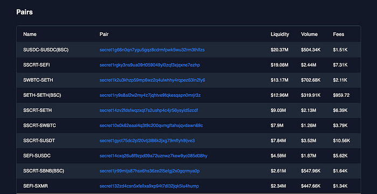The height and width of the screenshot is (194, 377).
Task: Open the SSCRT-SUSDT pair address link
Action: pos(147,140)
